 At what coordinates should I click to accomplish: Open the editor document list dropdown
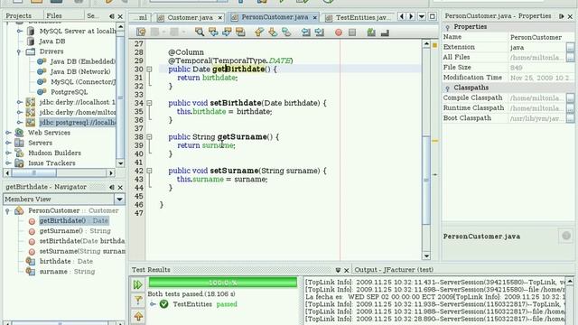click(x=422, y=16)
